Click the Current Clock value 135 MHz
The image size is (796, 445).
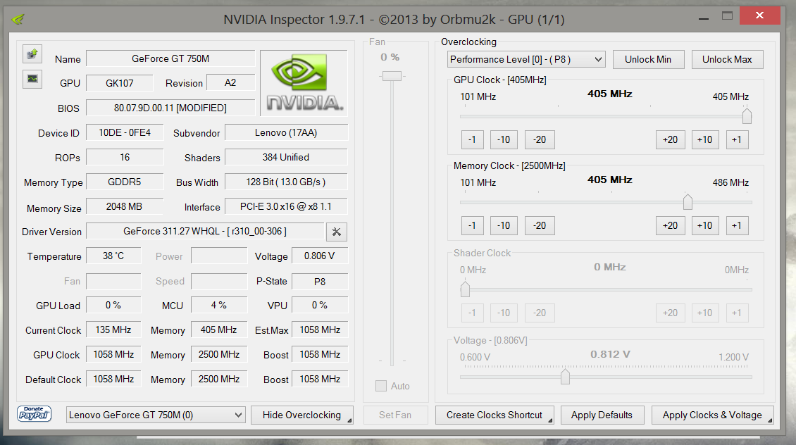click(x=113, y=330)
